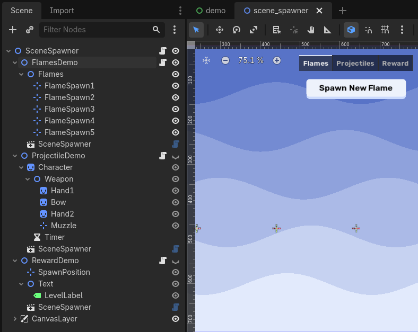418x332 pixels.
Task: Open script attached to ProjectileDemo node
Action: point(163,156)
